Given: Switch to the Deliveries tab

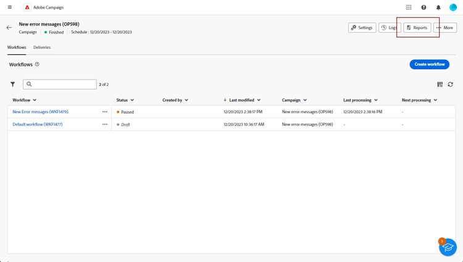Looking at the screenshot, I should pos(42,48).
